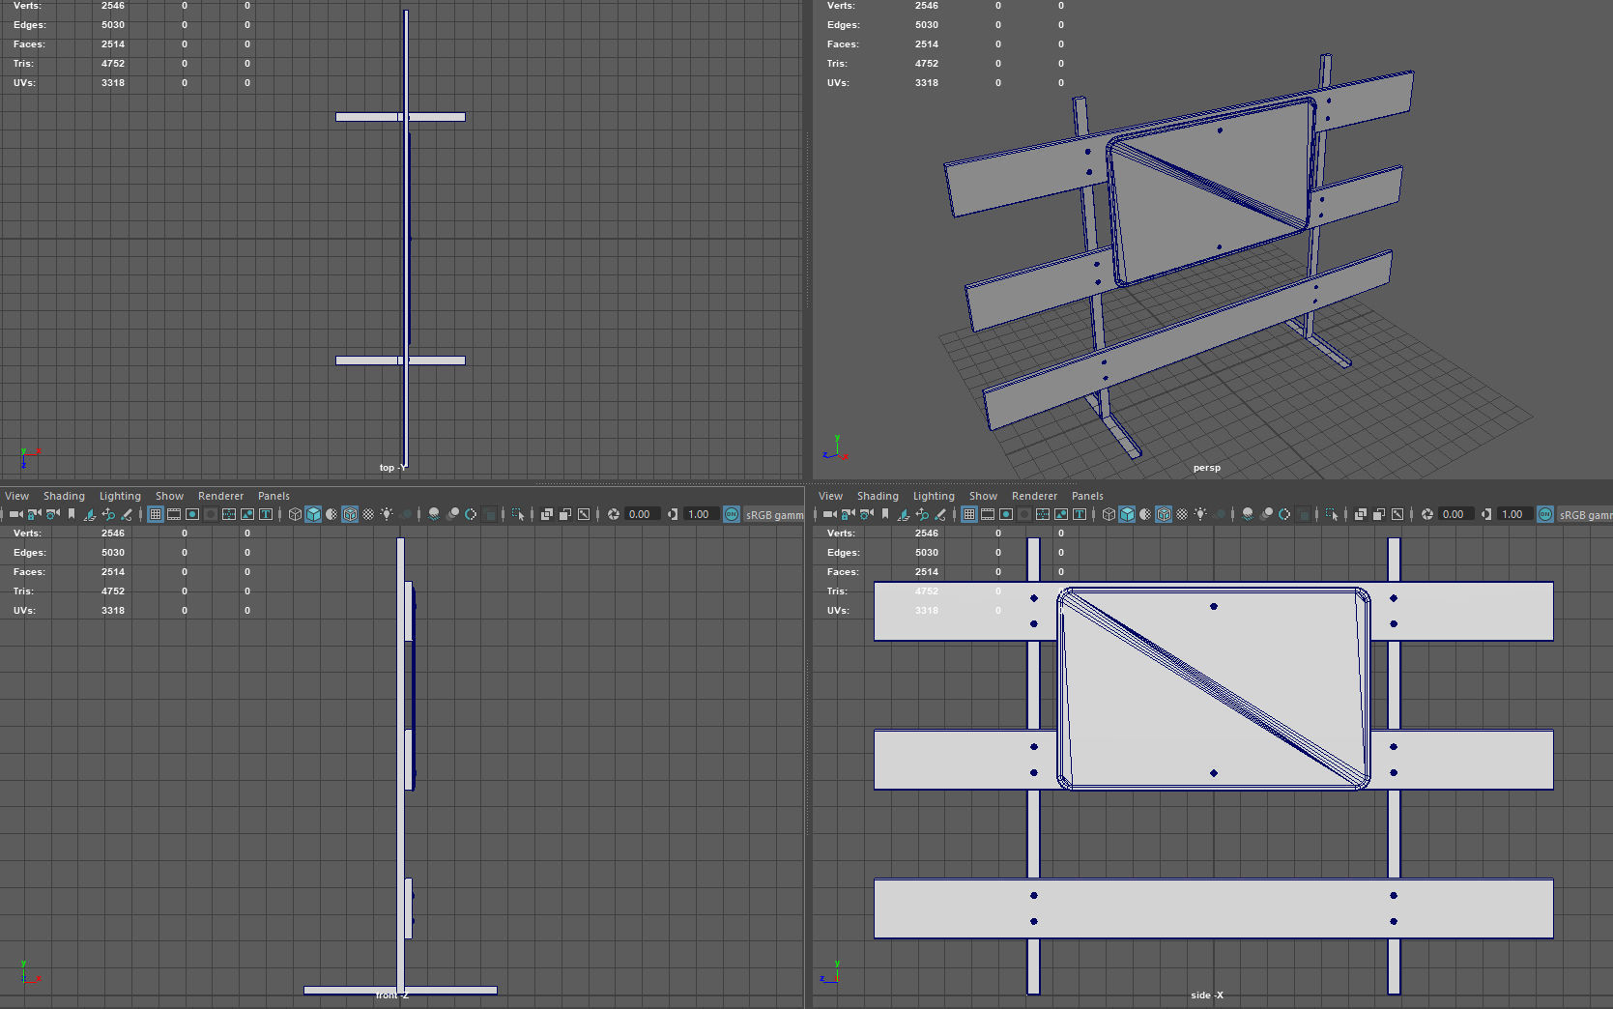Click the Bookmarks icon in side view toolbar
Viewport: 1613px width, 1009px height.
884,514
